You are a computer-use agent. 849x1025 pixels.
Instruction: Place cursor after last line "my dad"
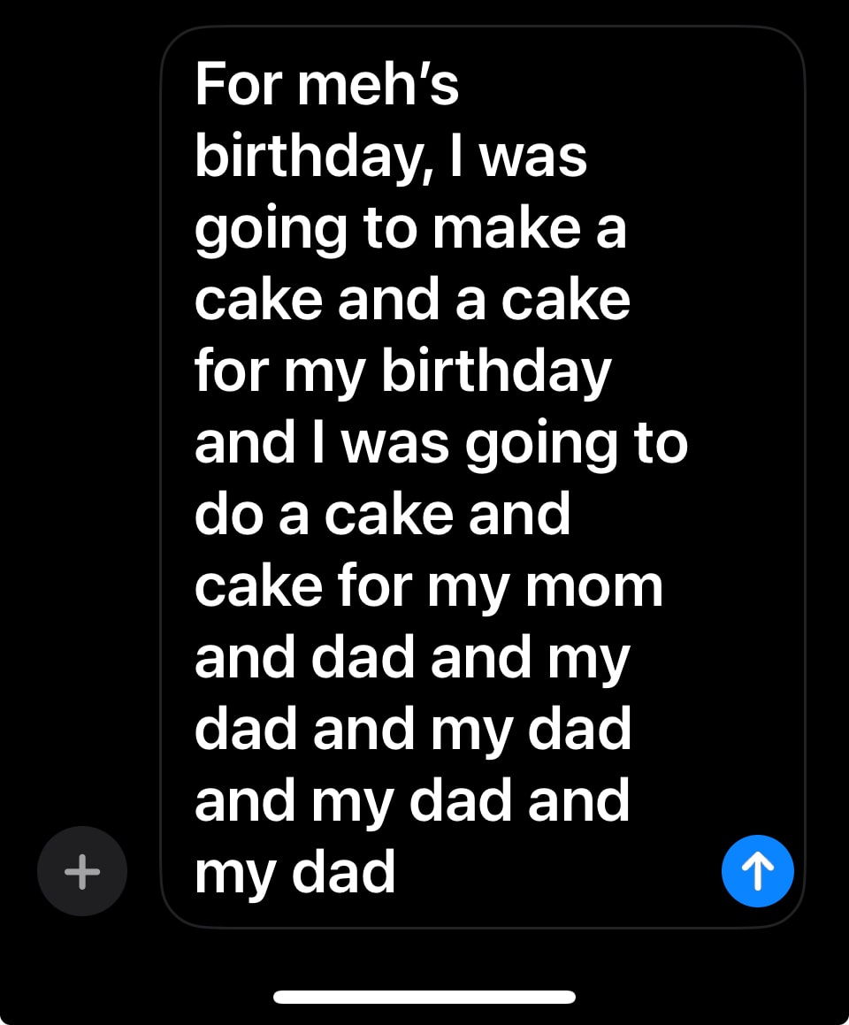pyautogui.click(x=397, y=873)
